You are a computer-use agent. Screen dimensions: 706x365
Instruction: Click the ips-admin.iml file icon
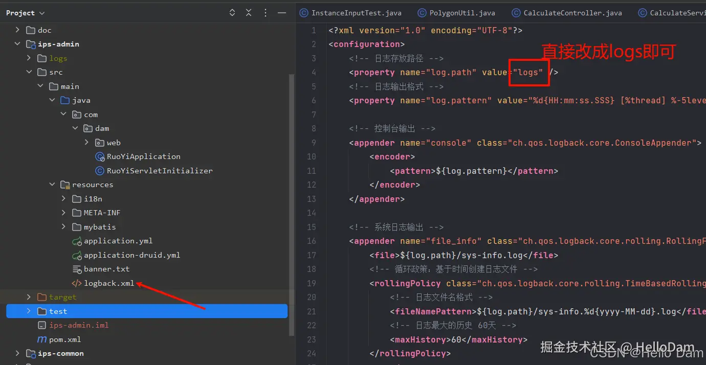(x=42, y=325)
